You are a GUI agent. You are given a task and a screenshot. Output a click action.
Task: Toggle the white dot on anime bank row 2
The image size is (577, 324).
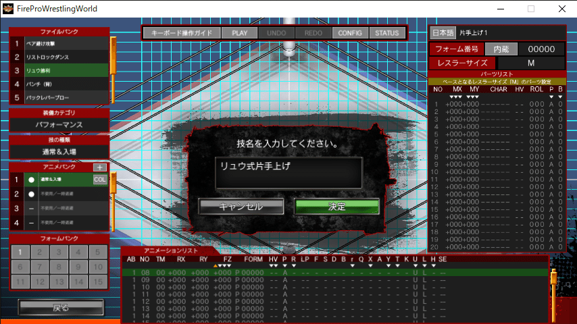coord(31,194)
